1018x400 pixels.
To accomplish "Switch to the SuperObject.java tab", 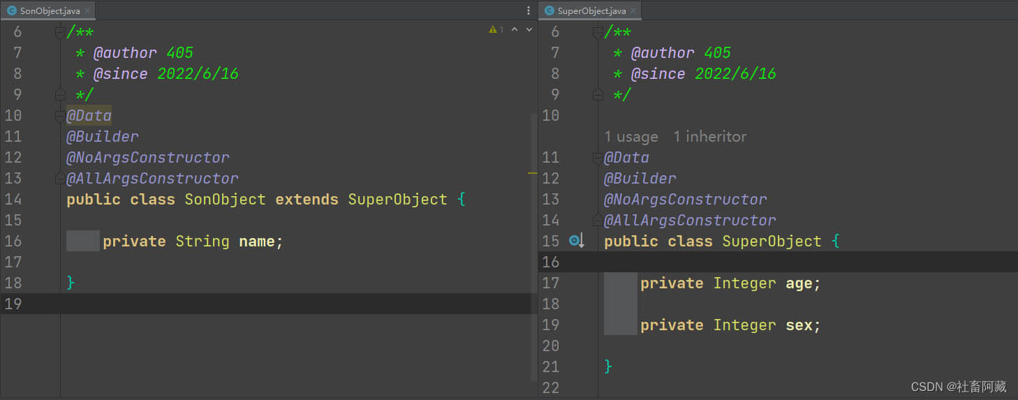I will pyautogui.click(x=591, y=10).
